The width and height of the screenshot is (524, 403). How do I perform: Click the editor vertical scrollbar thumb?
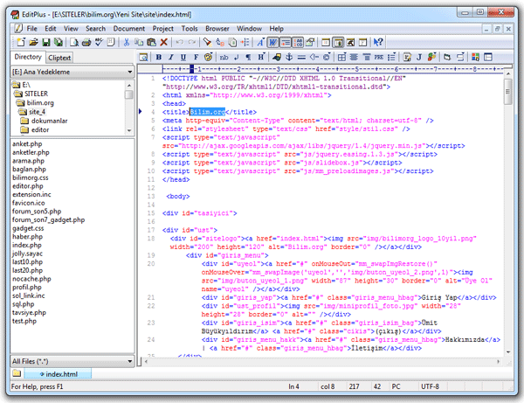508,92
